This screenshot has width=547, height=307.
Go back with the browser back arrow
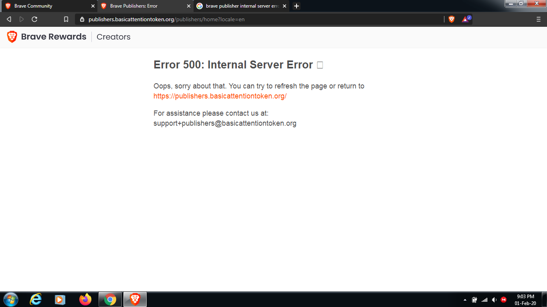9,19
